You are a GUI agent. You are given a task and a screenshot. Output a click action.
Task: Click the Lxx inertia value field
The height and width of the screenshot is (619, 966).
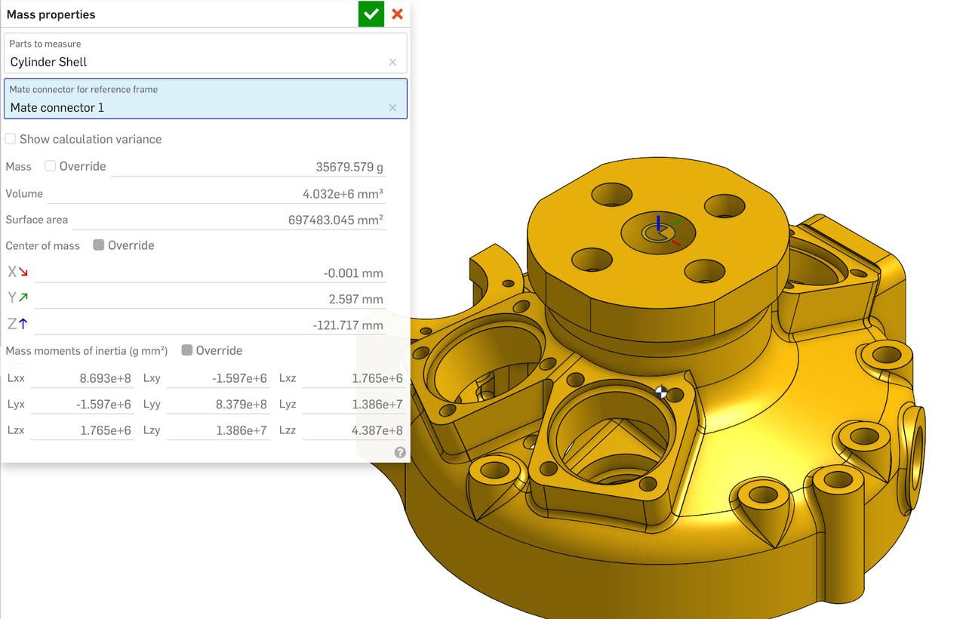tap(83, 377)
